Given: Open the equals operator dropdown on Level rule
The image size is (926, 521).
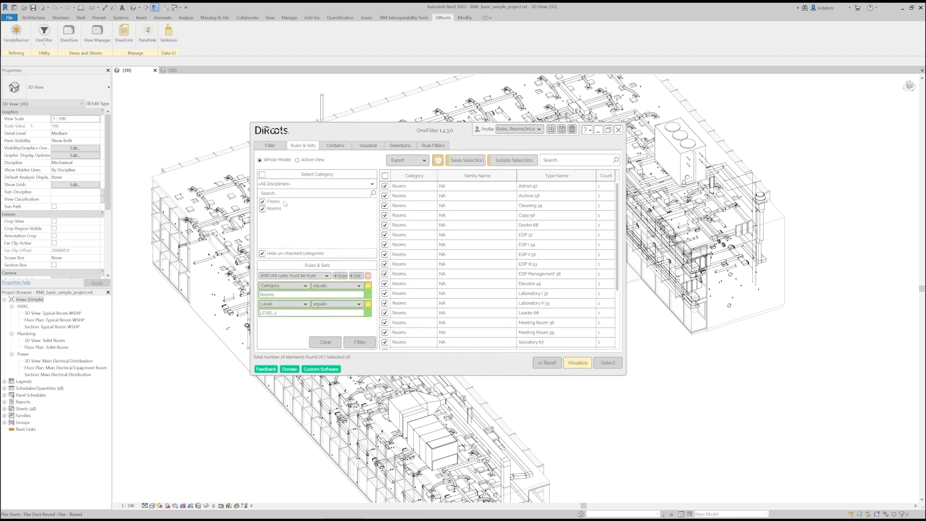Looking at the screenshot, I should 337,304.
